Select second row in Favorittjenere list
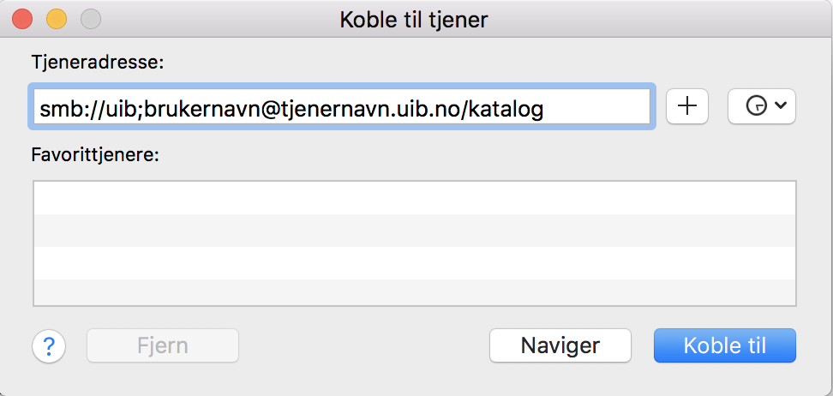 pos(415,231)
